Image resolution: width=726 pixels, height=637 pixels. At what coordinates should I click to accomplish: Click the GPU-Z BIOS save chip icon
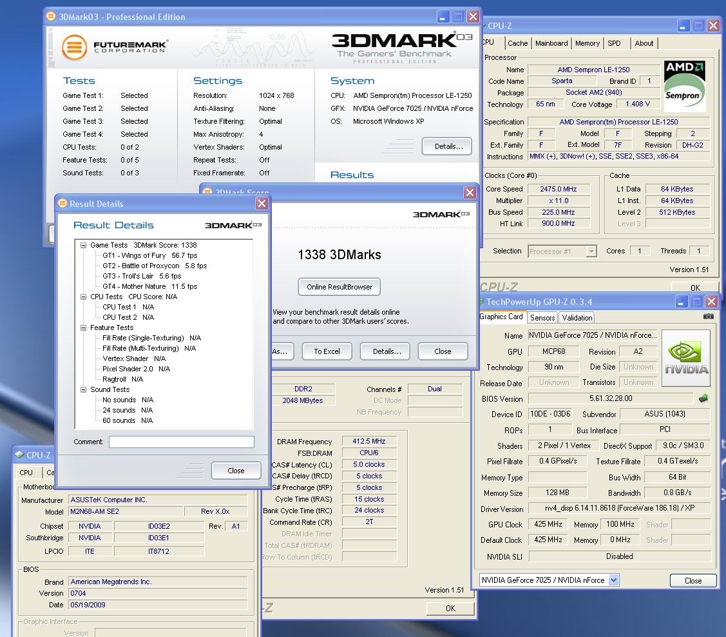[x=703, y=398]
